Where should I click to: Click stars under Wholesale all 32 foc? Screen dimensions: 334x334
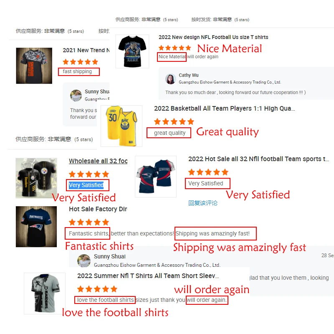[x=89, y=174]
